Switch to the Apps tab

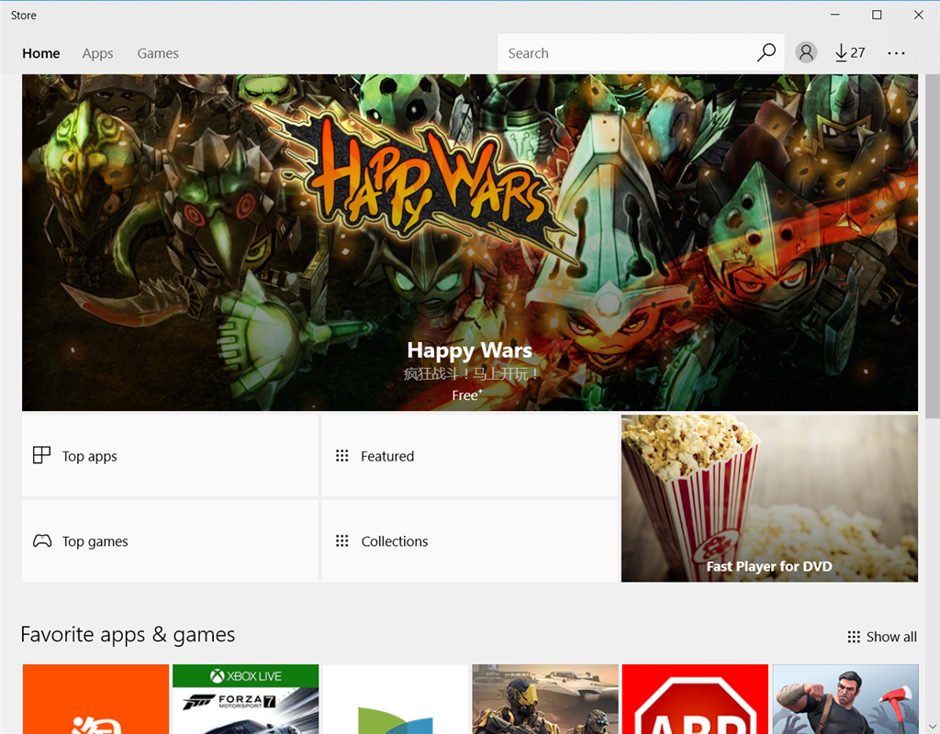point(97,53)
